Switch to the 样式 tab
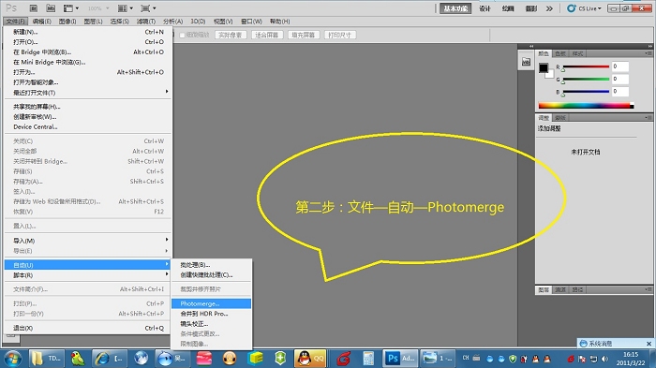656x368 pixels. [x=578, y=53]
